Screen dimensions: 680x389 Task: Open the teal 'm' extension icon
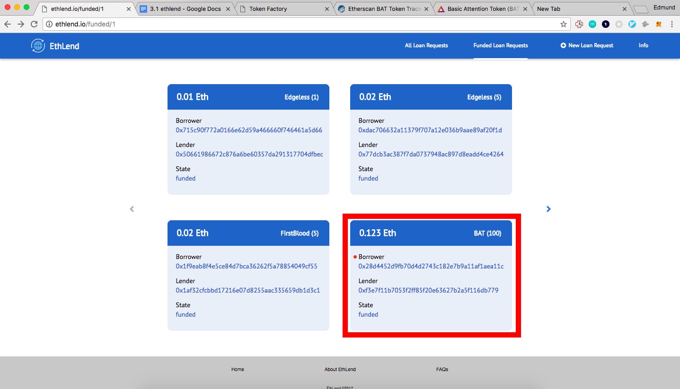[592, 24]
